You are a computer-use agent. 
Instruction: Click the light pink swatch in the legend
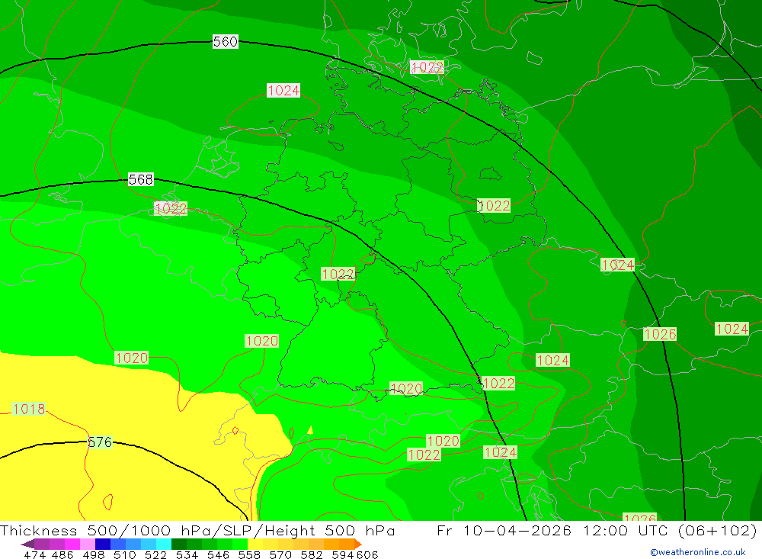coord(88,544)
